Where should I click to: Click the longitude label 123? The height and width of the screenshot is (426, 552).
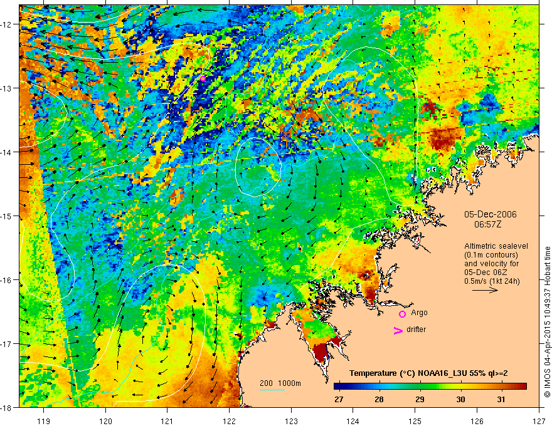tap(291, 421)
